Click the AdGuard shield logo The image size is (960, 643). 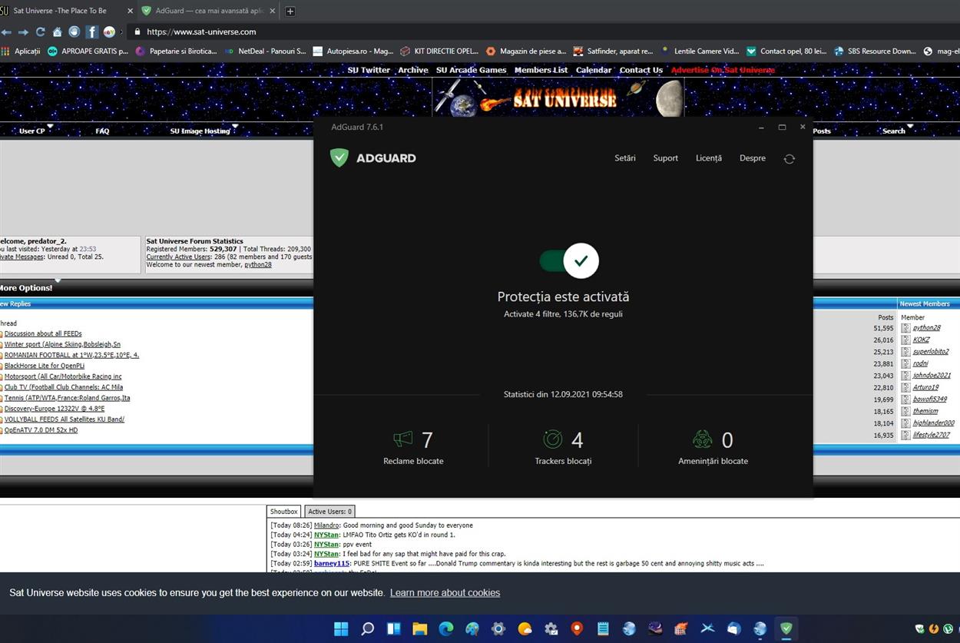tap(339, 157)
